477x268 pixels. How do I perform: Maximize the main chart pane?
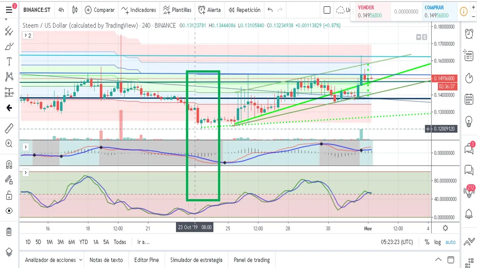point(424,37)
